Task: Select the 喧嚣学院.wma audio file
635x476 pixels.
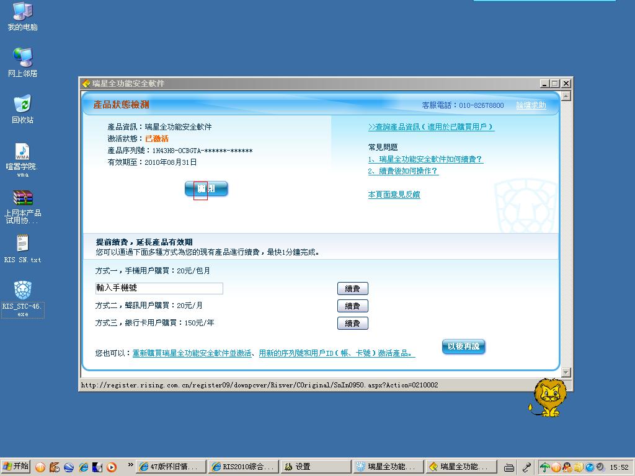Action: (x=22, y=160)
